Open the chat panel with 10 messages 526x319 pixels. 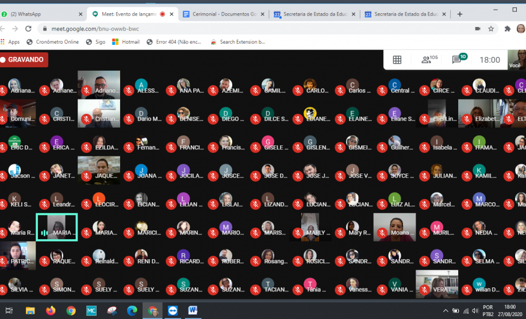pyautogui.click(x=459, y=59)
